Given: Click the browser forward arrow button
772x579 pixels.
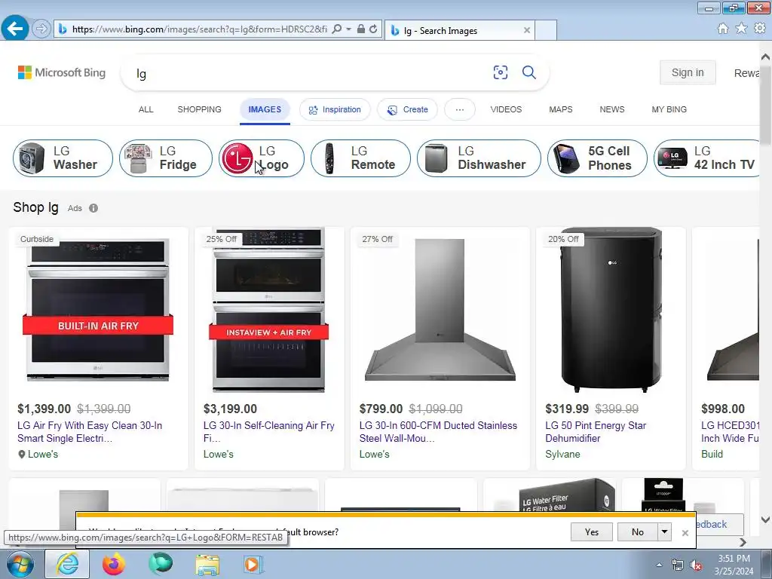Looking at the screenshot, I should click(41, 29).
